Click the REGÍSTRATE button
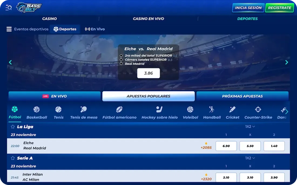This screenshot has width=297, height=185. click(279, 8)
